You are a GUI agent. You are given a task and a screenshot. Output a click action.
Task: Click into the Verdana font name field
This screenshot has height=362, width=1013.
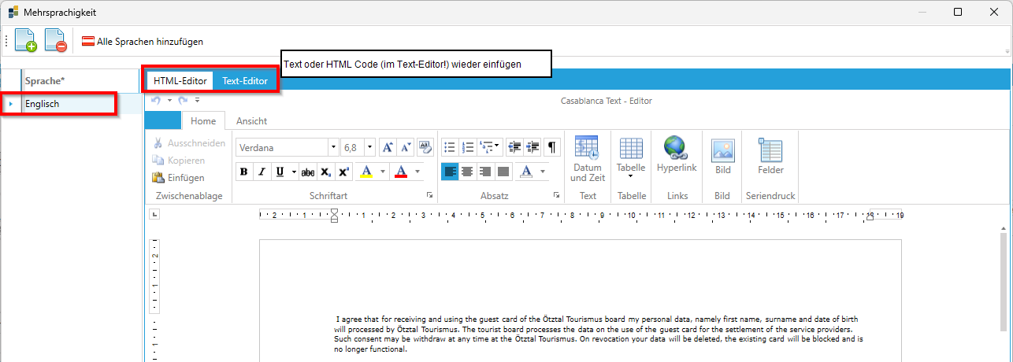tap(282, 147)
